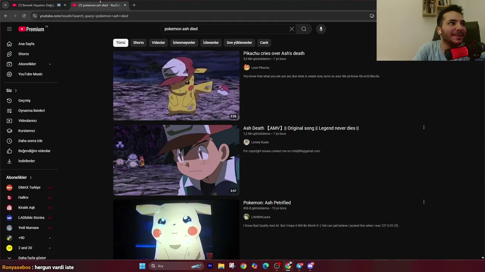The image size is (485, 272).
Task: Switch to the Berserk Hayatımı Değiştirdi tab
Action: 36,5
